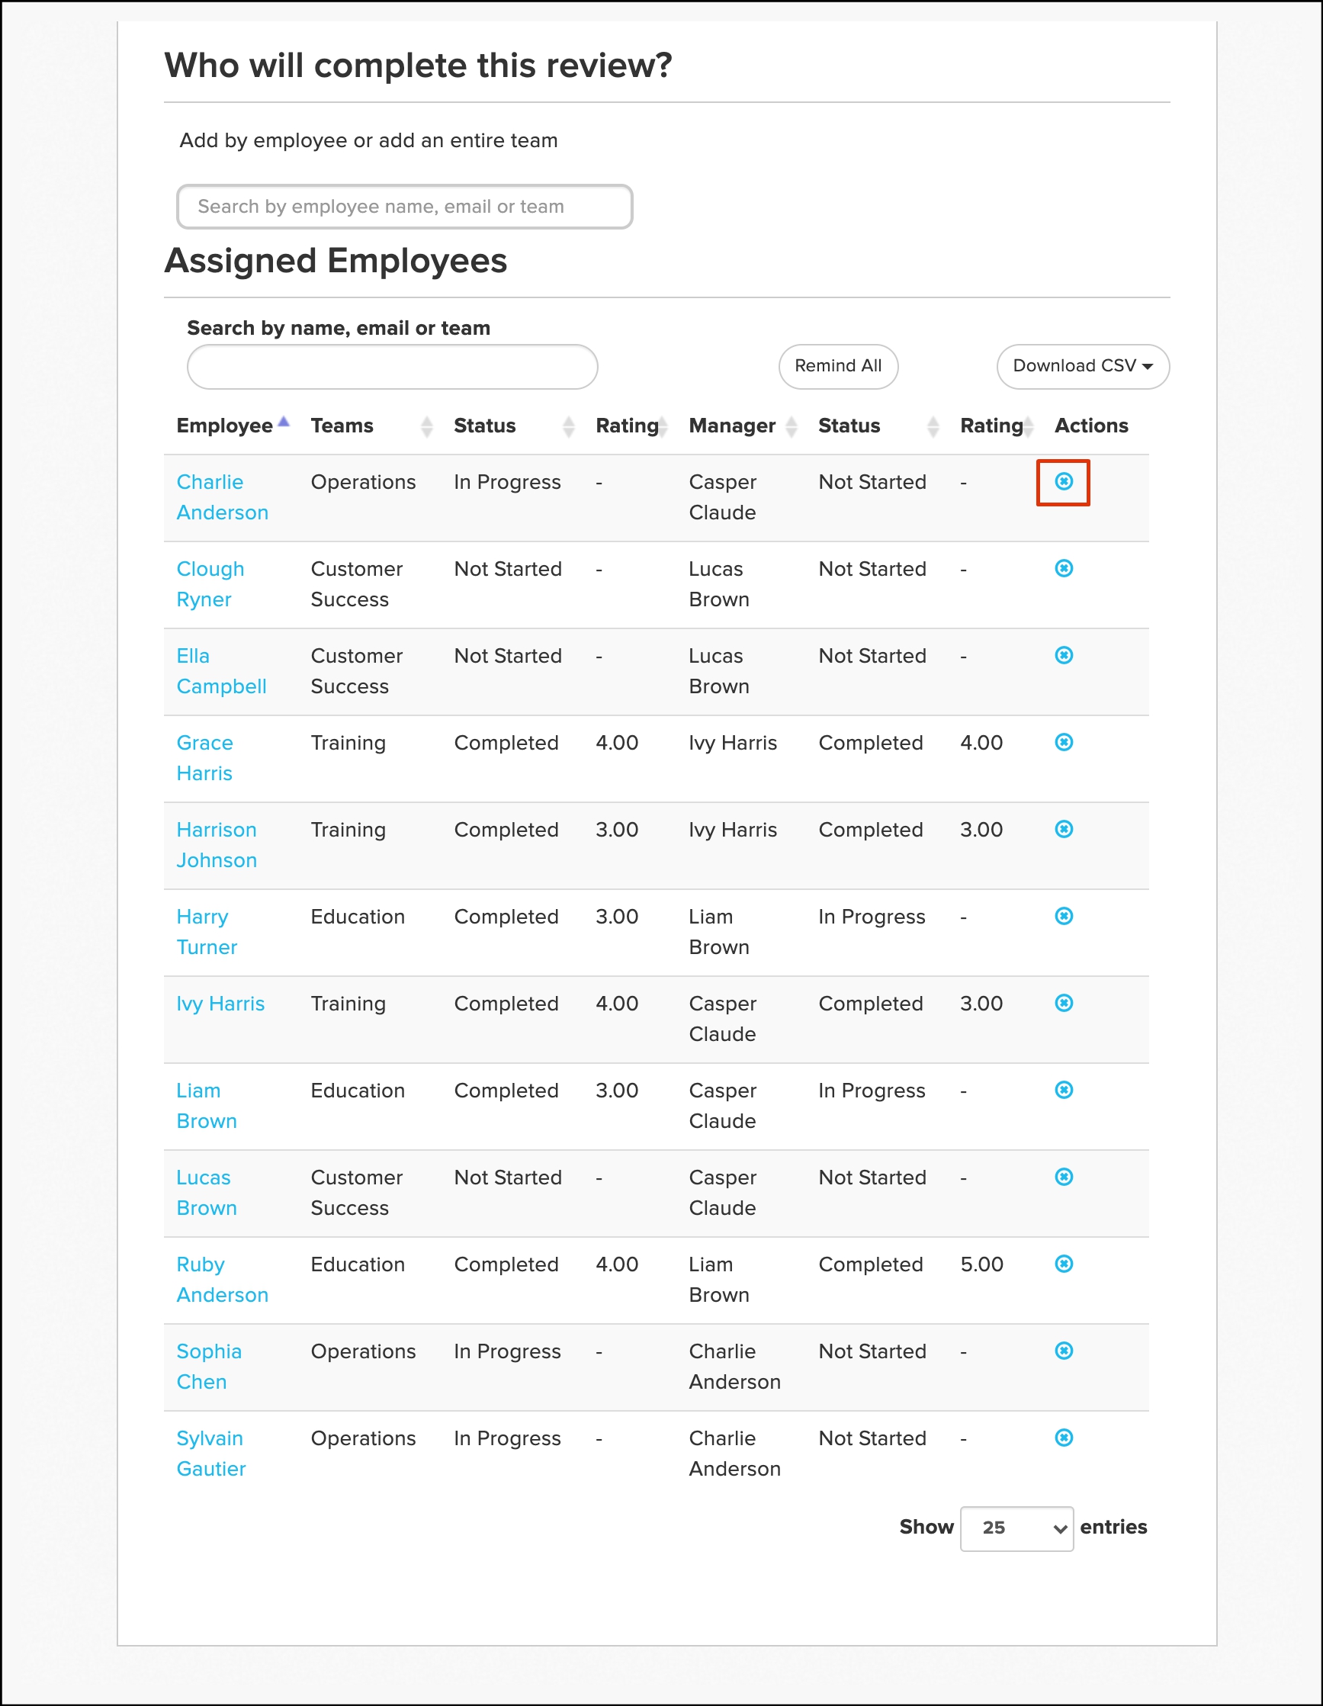Remove Lucas Brown using the row's X icon
Screen dimensions: 1323x1706
click(x=1063, y=1177)
